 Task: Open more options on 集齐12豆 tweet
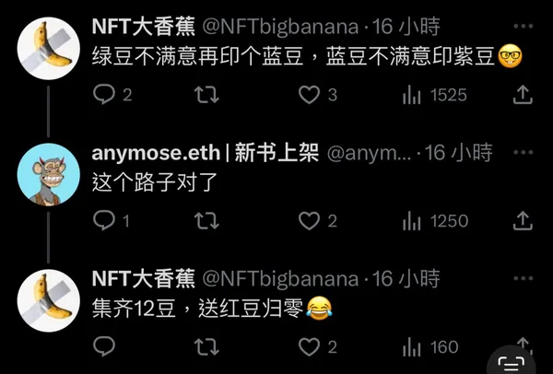[524, 278]
